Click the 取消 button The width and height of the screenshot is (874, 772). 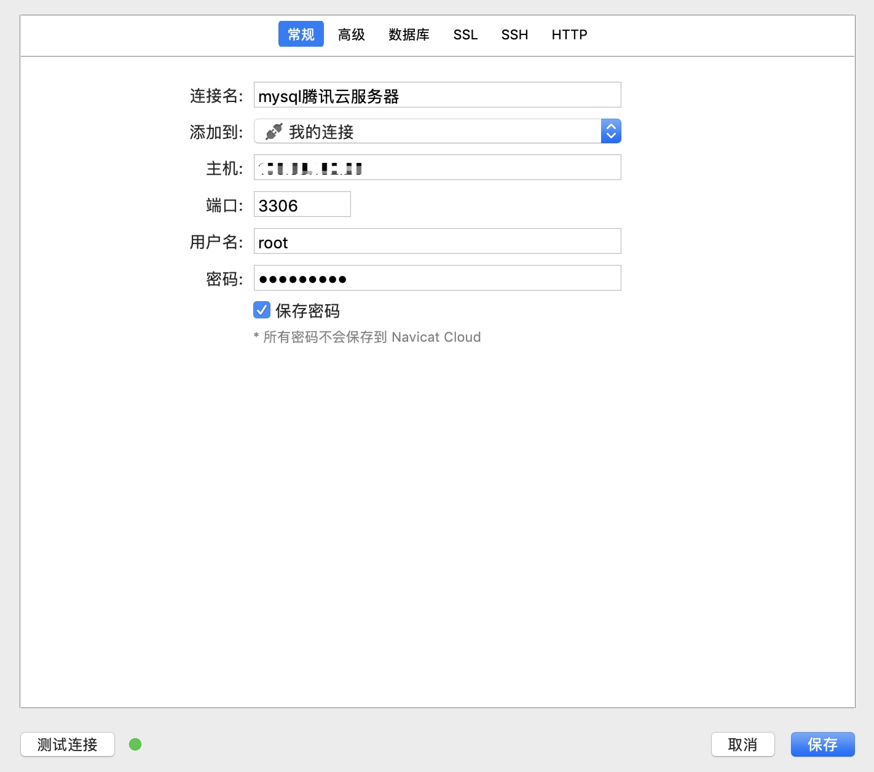pyautogui.click(x=742, y=744)
